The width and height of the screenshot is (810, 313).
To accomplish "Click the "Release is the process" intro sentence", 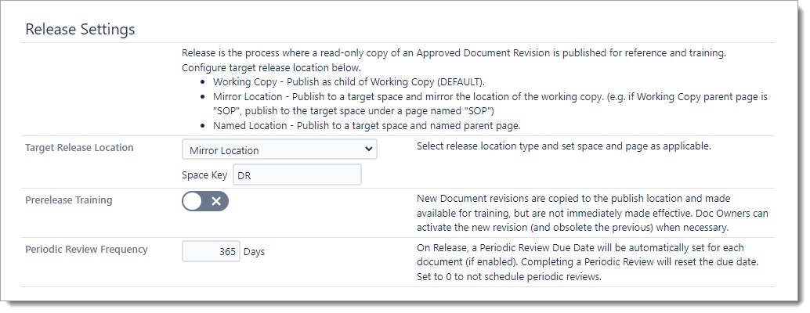I will (454, 53).
